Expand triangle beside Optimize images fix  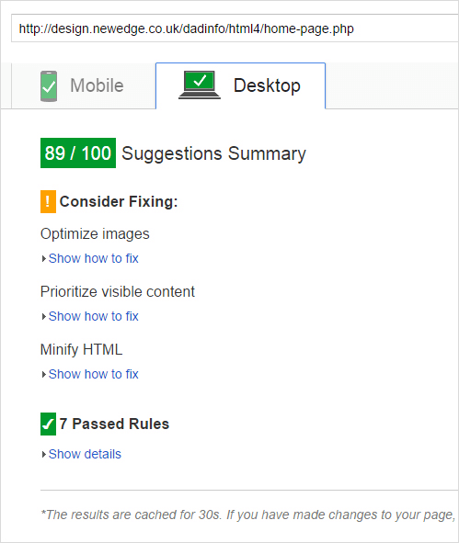(x=43, y=259)
